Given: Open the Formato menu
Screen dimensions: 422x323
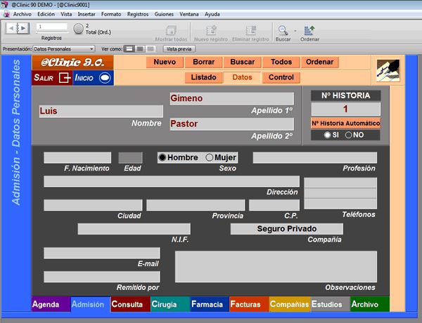Looking at the screenshot, I should pos(111,14).
